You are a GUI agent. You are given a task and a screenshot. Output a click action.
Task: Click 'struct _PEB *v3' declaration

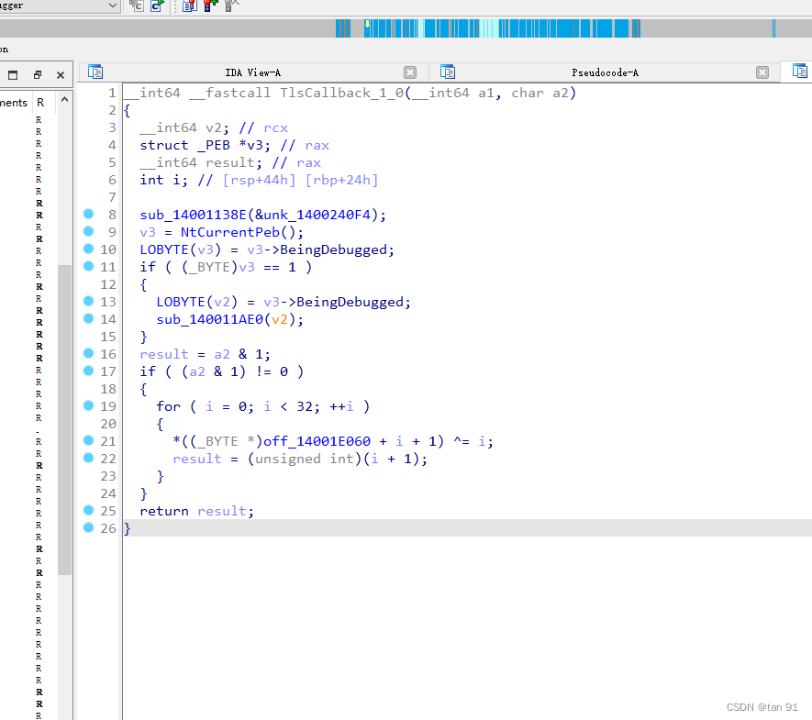click(206, 146)
